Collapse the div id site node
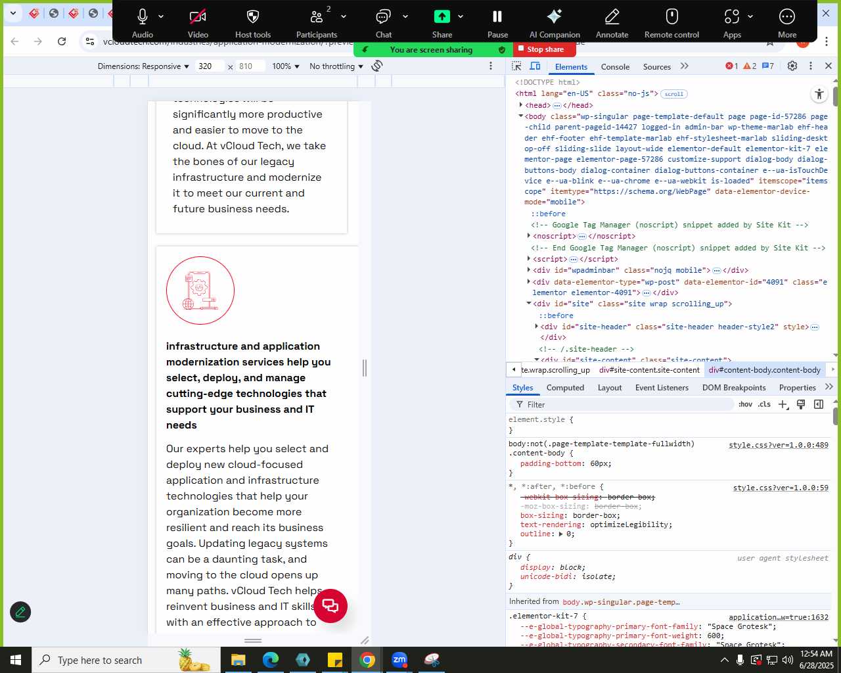The height and width of the screenshot is (673, 841). click(529, 304)
